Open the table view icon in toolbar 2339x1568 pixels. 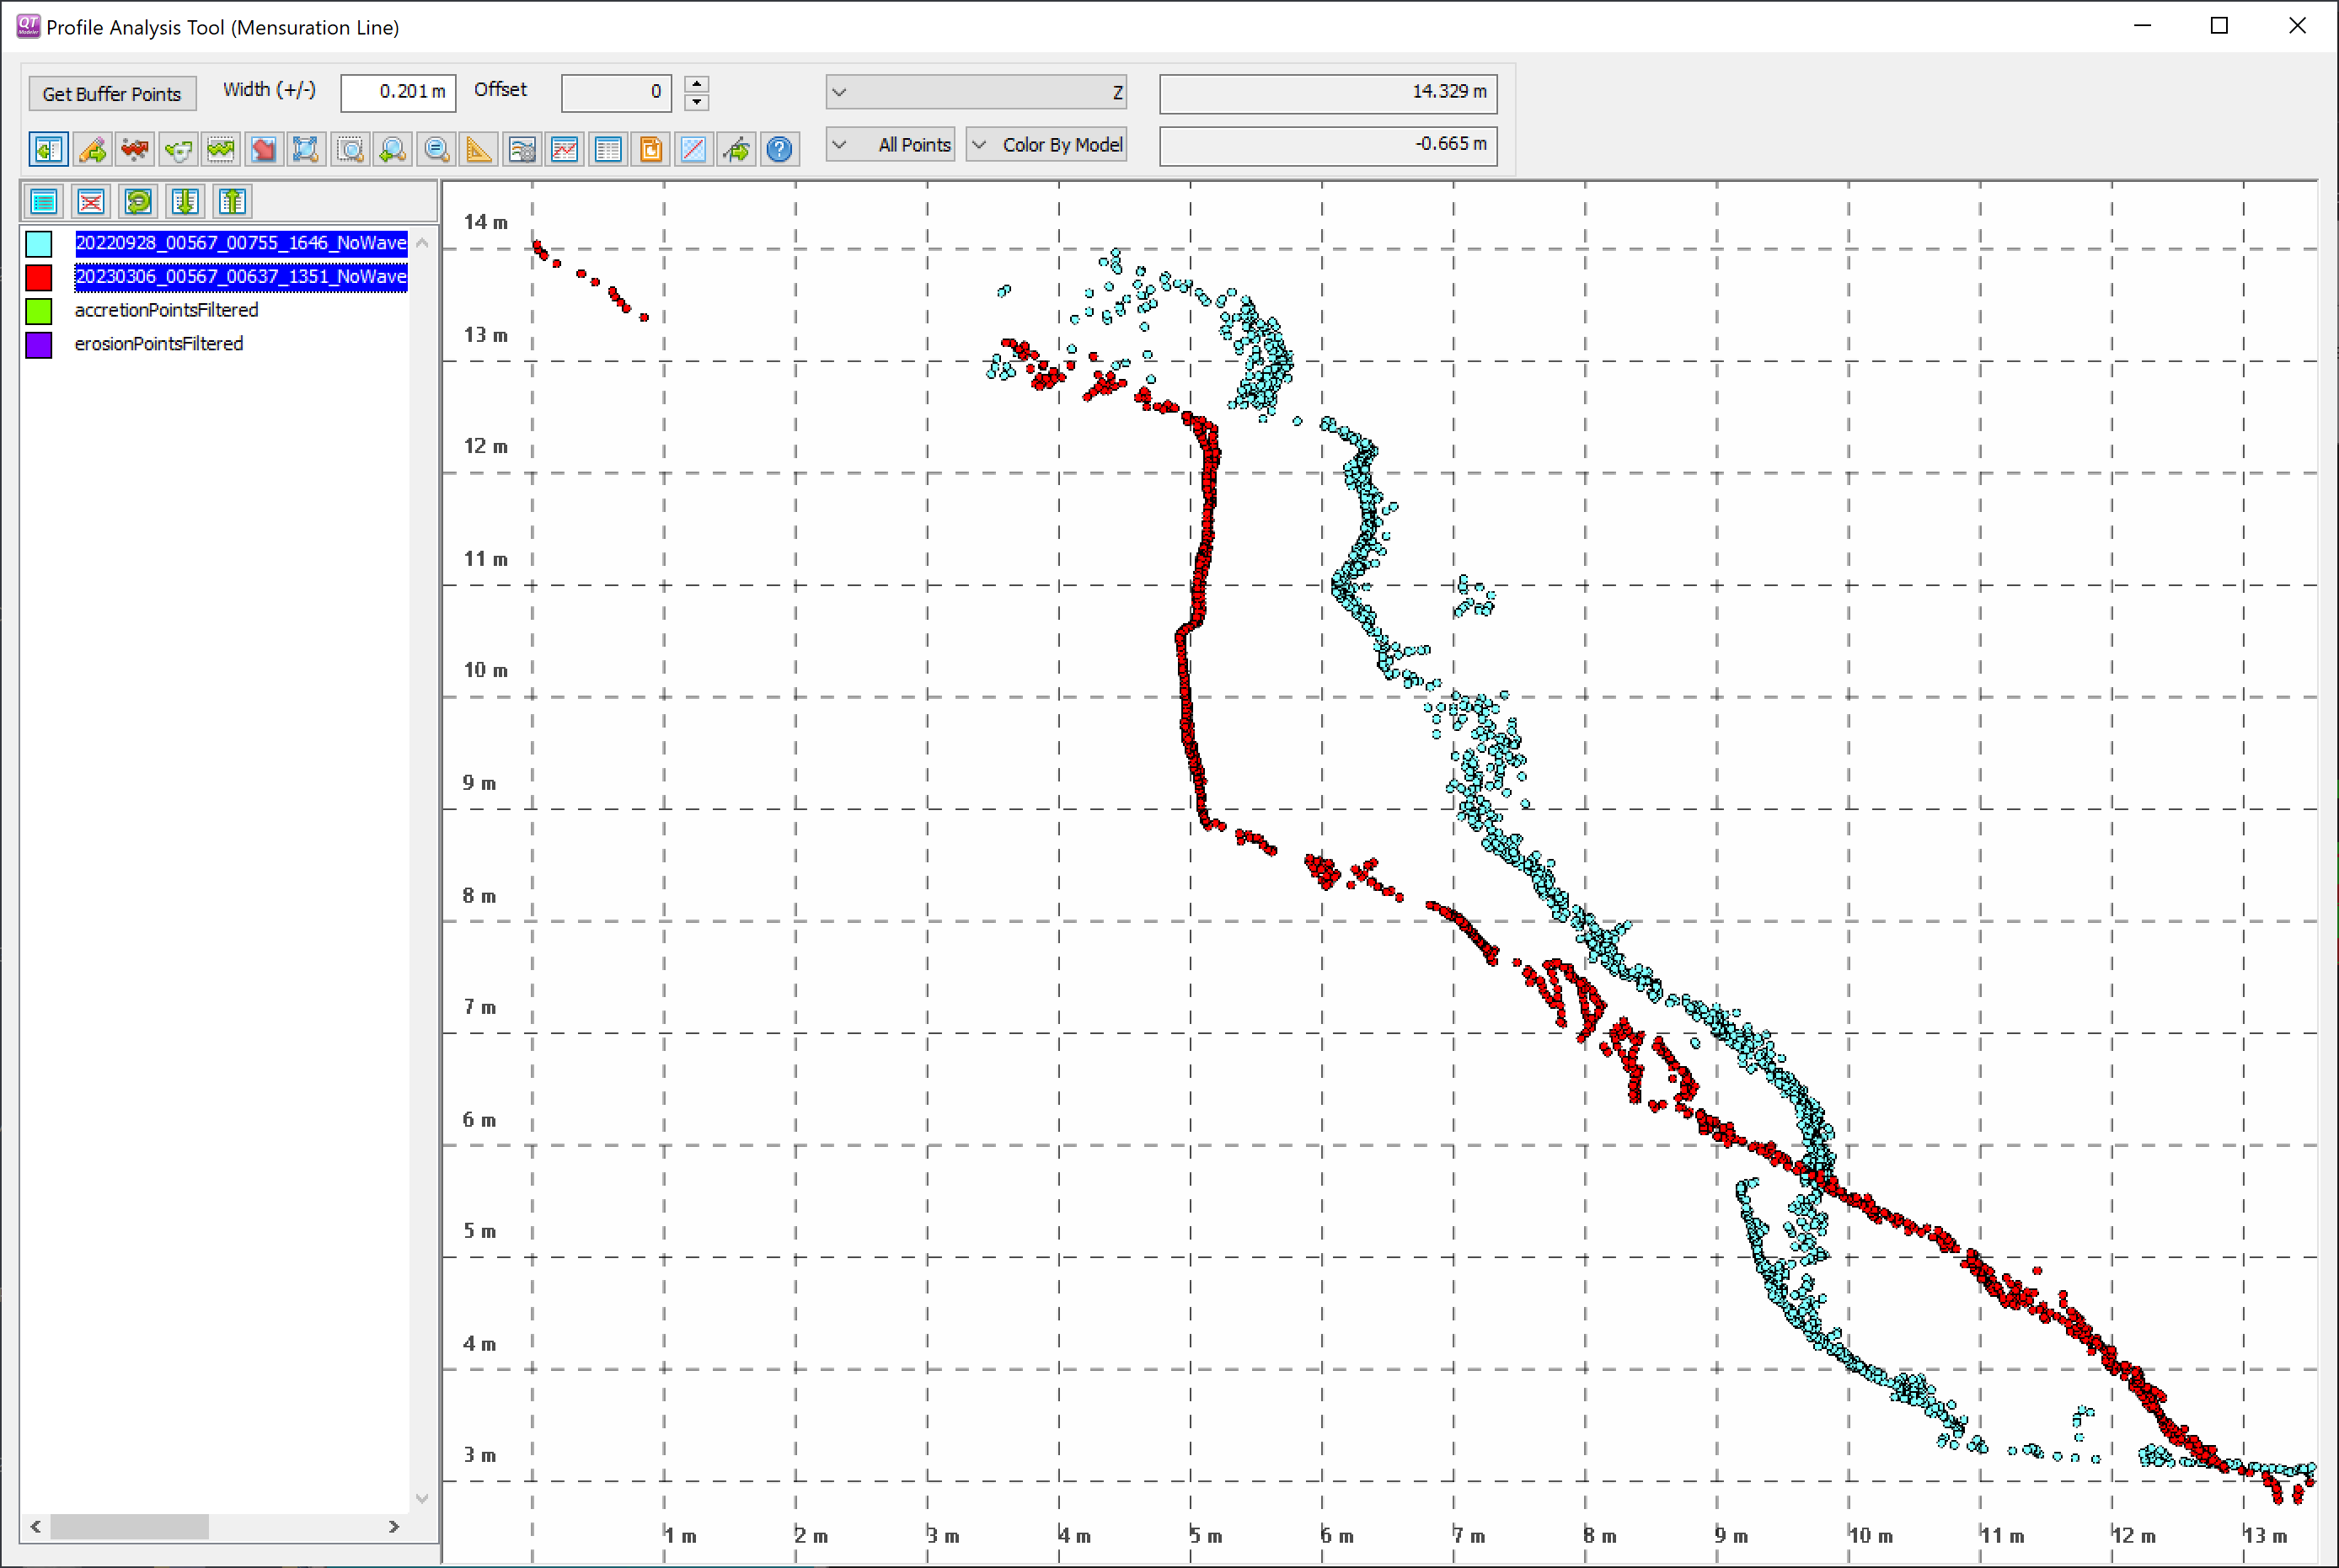click(x=607, y=150)
